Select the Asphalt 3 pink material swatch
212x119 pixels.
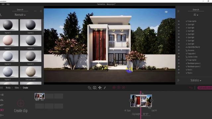pos(9,41)
